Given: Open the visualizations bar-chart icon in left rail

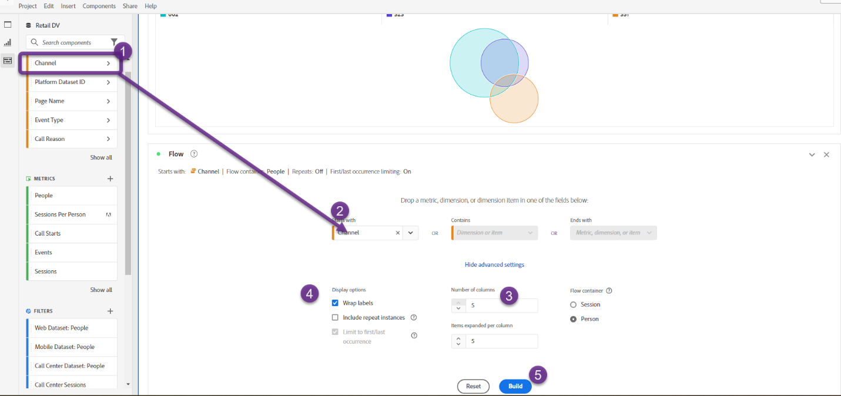Looking at the screenshot, I should coord(8,42).
